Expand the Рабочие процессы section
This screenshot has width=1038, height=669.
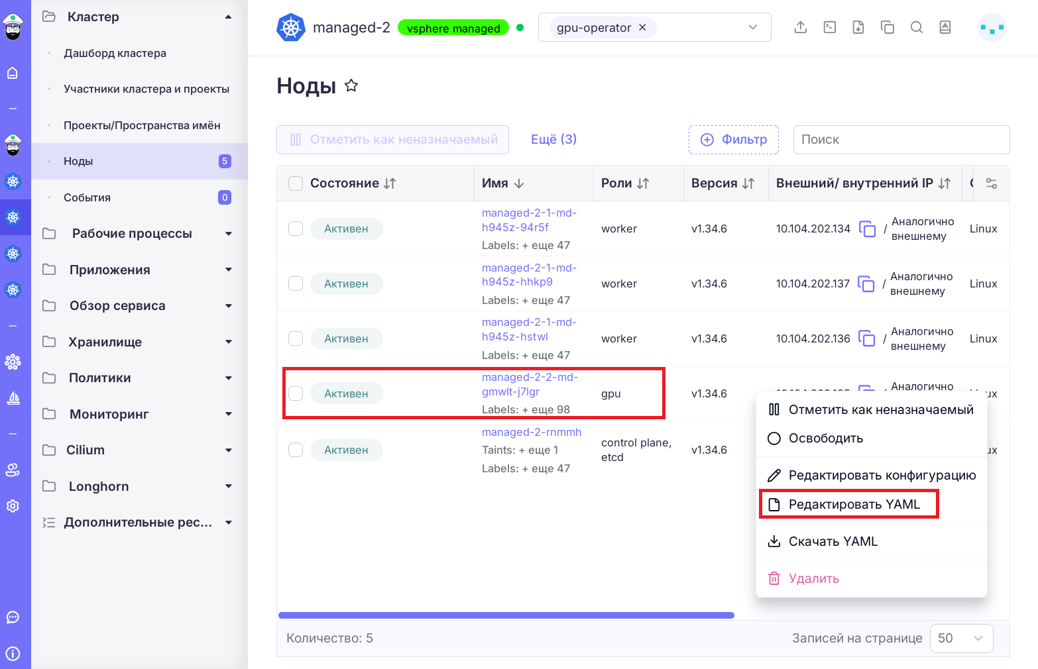tap(229, 234)
